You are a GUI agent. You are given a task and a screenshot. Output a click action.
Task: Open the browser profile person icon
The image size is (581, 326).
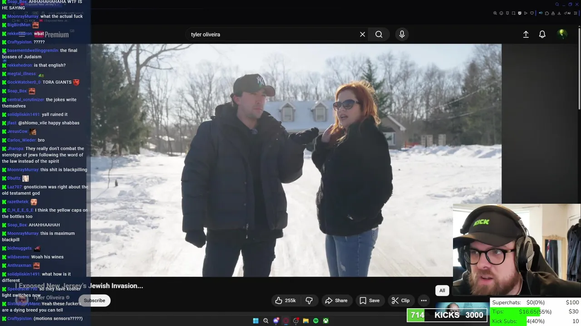(553, 13)
